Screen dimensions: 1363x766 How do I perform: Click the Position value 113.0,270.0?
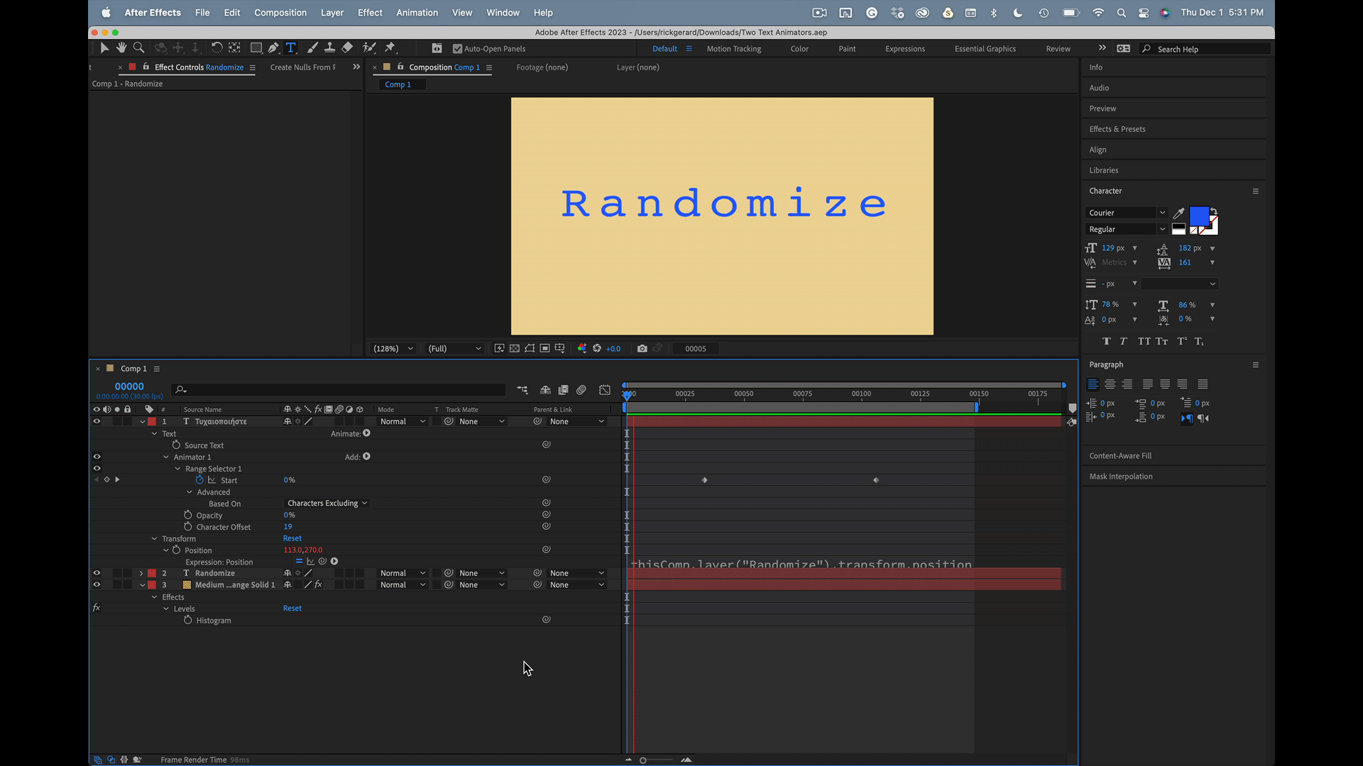click(303, 550)
